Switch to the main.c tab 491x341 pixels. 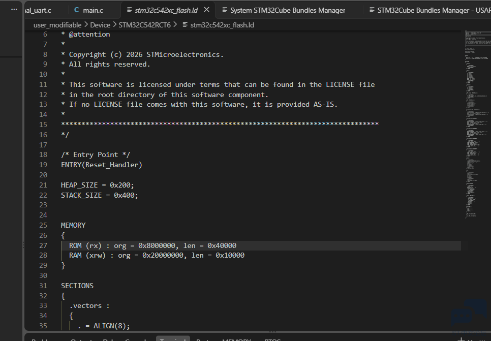coord(93,10)
